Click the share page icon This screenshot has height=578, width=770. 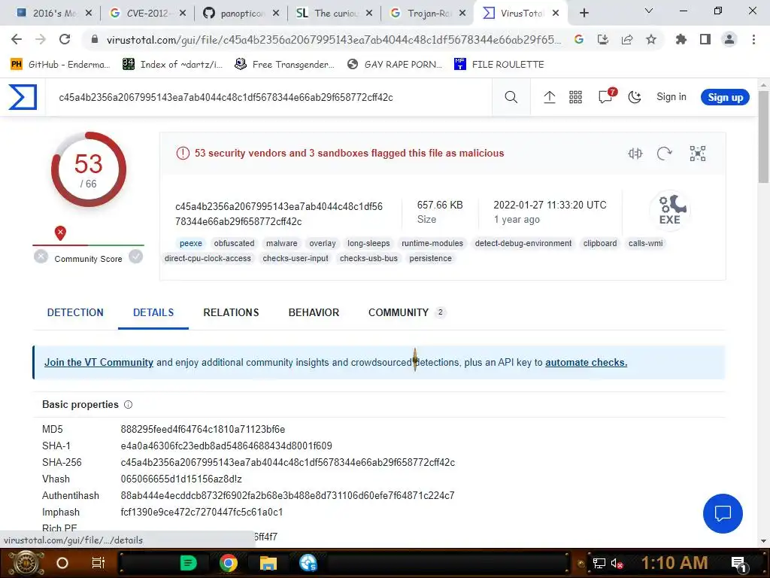[x=626, y=39]
